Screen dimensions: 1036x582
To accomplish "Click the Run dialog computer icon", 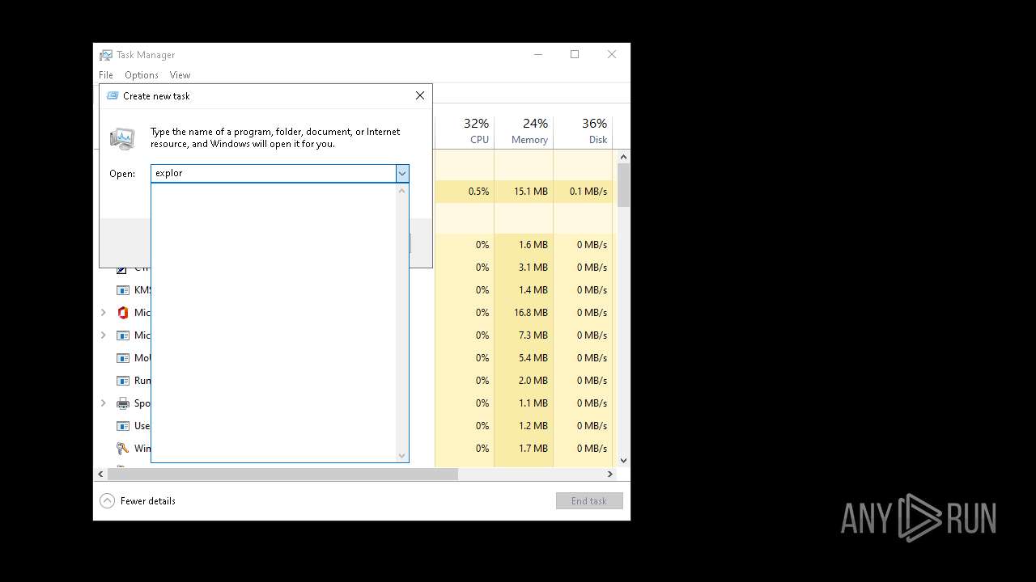I will 122,138.
